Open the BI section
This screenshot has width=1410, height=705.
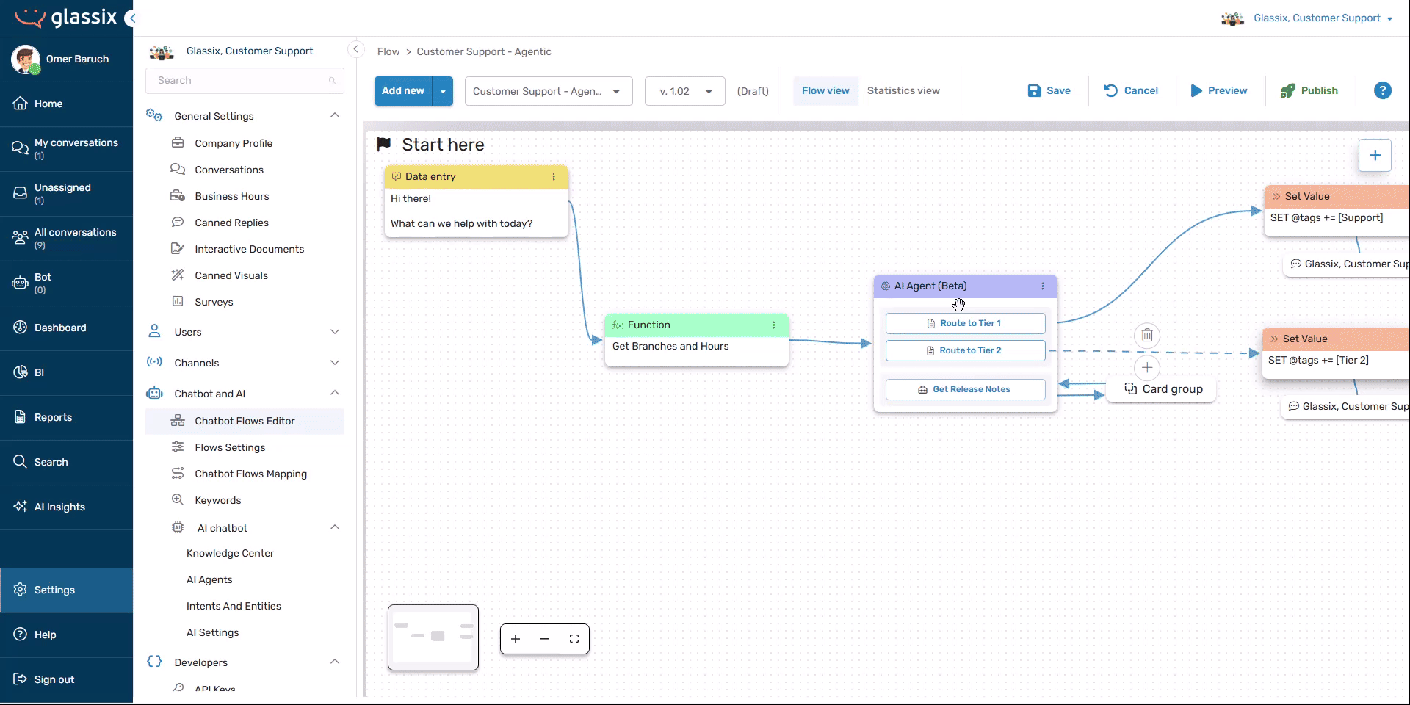(x=66, y=372)
